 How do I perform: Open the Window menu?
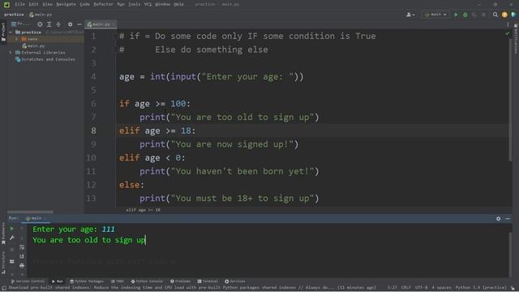click(162, 4)
